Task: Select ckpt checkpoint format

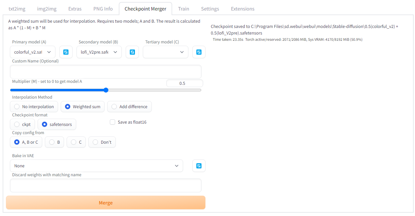Action: click(16, 124)
